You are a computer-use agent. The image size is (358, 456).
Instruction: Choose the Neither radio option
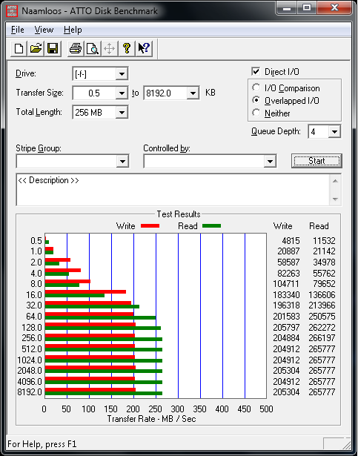256,113
